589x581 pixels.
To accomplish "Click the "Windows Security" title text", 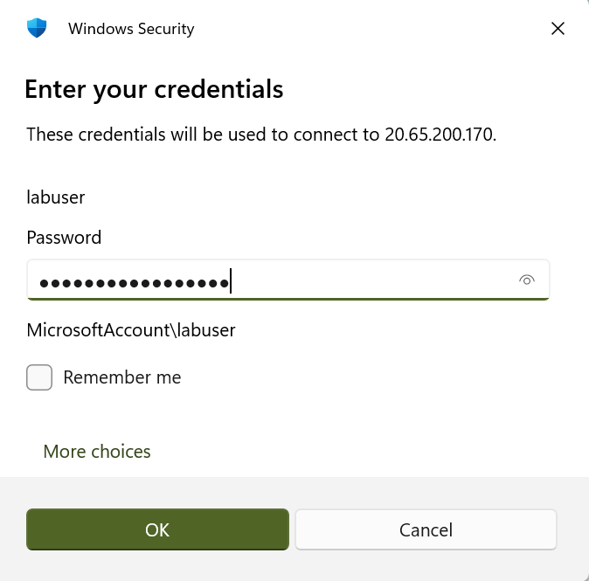I will (131, 29).
